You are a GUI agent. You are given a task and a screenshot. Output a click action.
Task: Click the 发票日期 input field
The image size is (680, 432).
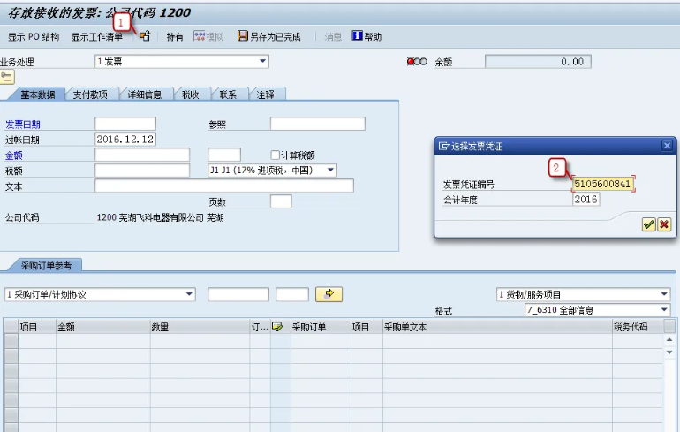coord(125,124)
